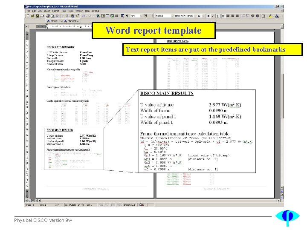This screenshot has width=307, height=230.
Task: Open the Times New Roman font dropdown
Action: point(195,16)
